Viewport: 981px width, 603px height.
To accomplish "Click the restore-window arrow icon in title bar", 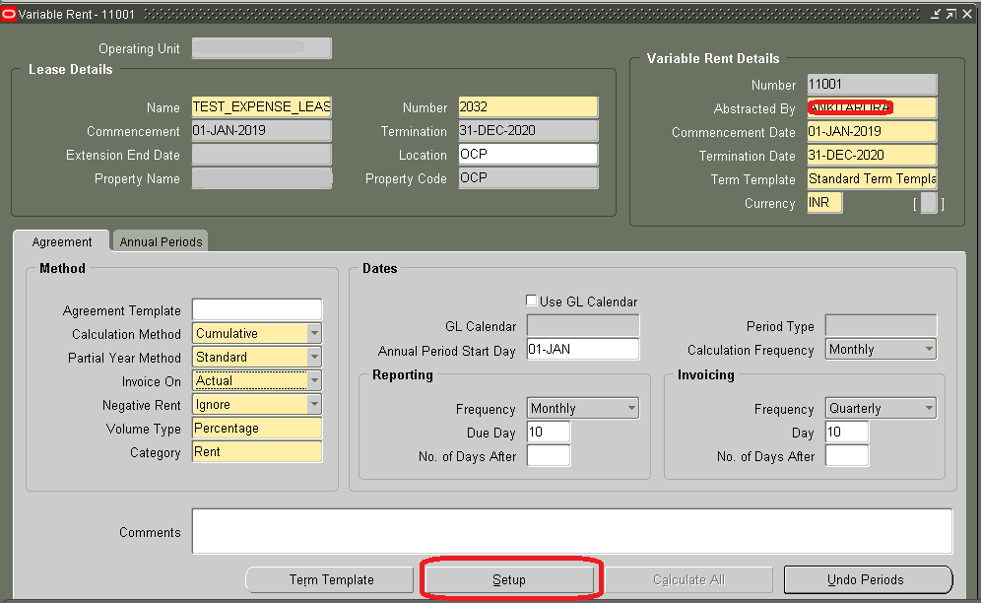I will click(x=951, y=13).
